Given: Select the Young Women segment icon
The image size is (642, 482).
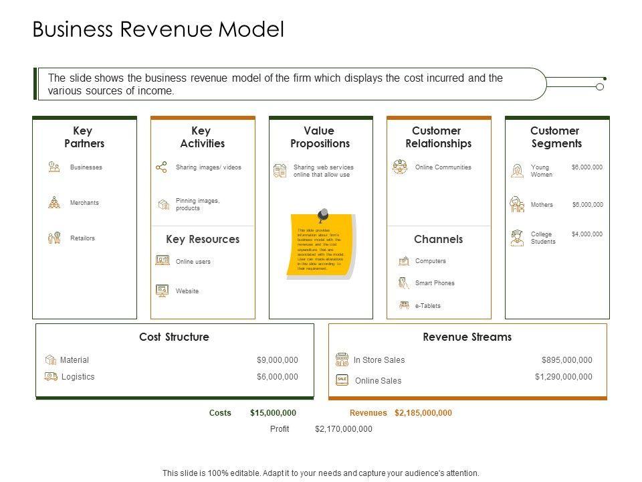Looking at the screenshot, I should (517, 171).
